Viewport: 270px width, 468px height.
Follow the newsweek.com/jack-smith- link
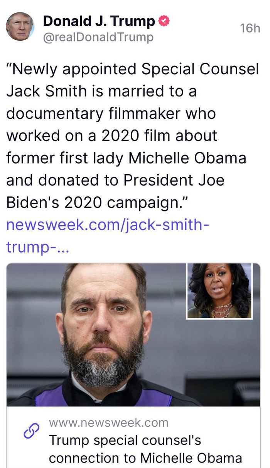(108, 225)
